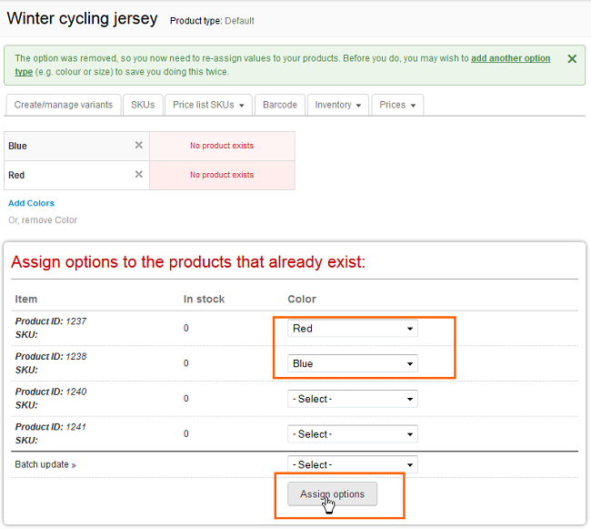Click 'No product exists' cell for Red
The height and width of the screenshot is (529, 591).
[x=222, y=175]
